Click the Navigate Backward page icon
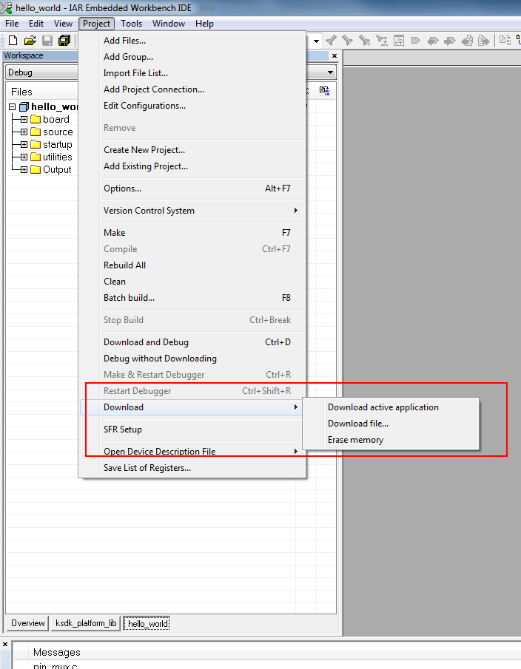521x669 pixels. coord(467,41)
